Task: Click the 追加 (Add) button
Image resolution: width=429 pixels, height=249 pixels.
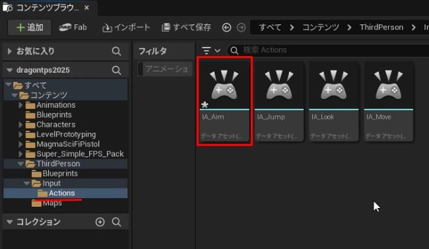Action: [30, 27]
